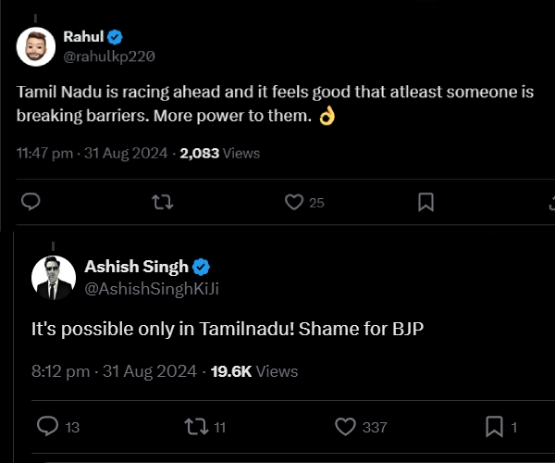Go to Ashish Singh's profile name
This screenshot has width=555, height=463.
click(x=136, y=267)
